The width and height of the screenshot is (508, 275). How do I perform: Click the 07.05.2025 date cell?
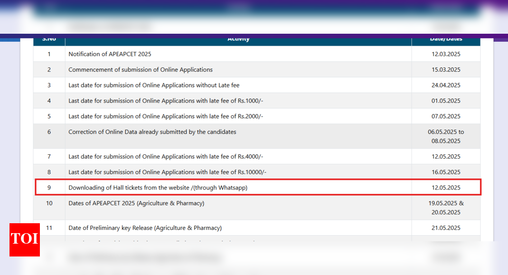coord(446,116)
